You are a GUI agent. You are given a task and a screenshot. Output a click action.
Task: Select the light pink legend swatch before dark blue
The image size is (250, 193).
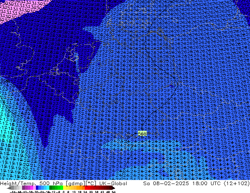click(34, 188)
